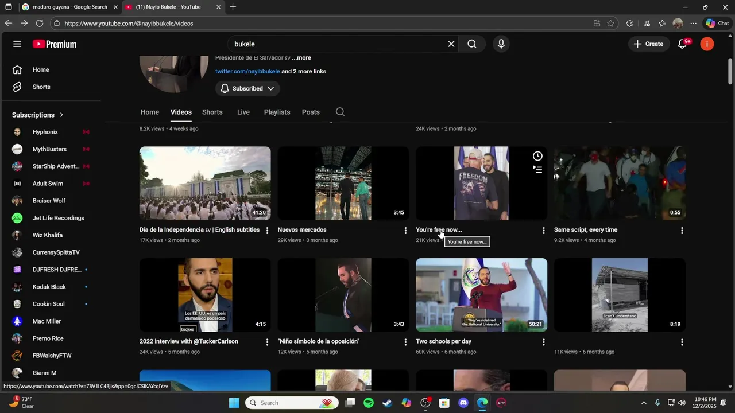Viewport: 735px width, 413px height.
Task: Start voice search with the microphone
Action: click(501, 44)
